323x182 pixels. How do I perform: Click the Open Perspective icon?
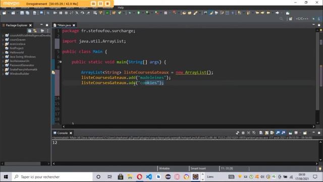coord(291,19)
